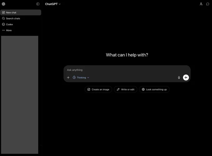
Task: Open the ChatGPT model selector dropdown
Action: click(53, 4)
